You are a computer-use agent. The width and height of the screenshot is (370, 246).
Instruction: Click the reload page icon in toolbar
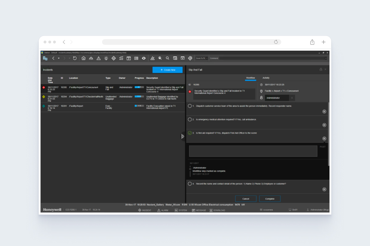coord(75,58)
